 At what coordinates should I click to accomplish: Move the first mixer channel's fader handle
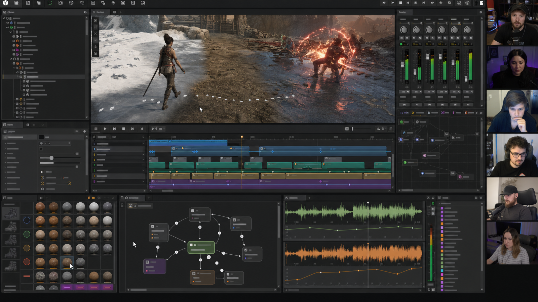pyautogui.click(x=402, y=64)
